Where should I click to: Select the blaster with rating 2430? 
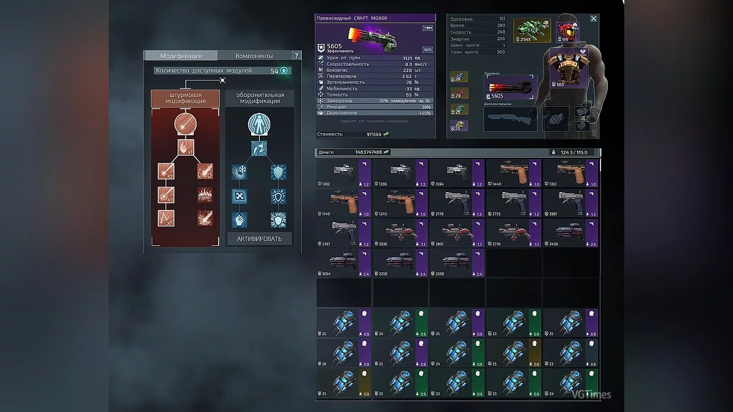[571, 233]
